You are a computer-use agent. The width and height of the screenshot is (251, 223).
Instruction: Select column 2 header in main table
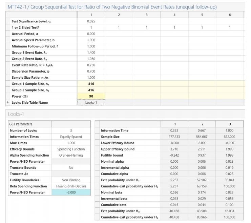(119, 15)
